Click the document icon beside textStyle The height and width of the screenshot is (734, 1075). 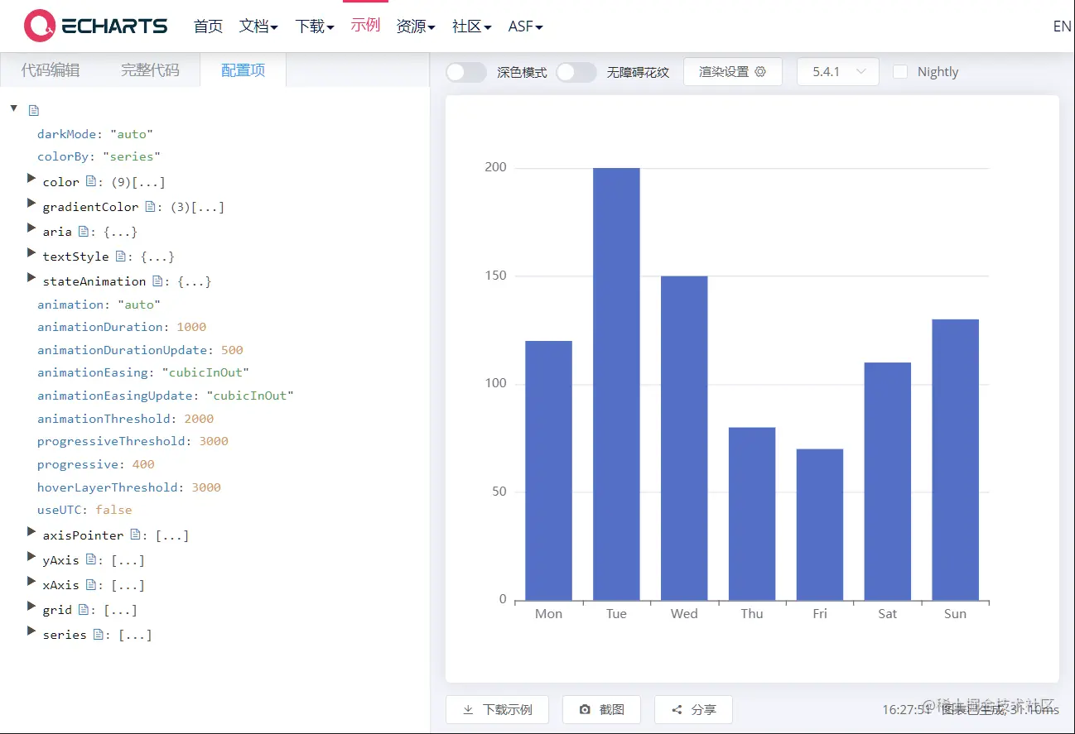(121, 256)
